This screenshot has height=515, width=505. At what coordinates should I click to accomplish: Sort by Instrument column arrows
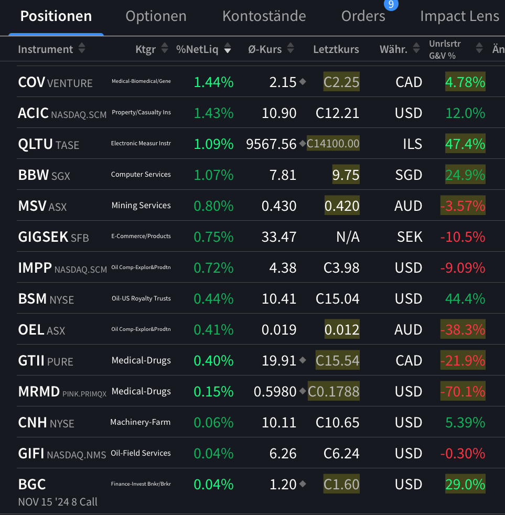tap(82, 48)
